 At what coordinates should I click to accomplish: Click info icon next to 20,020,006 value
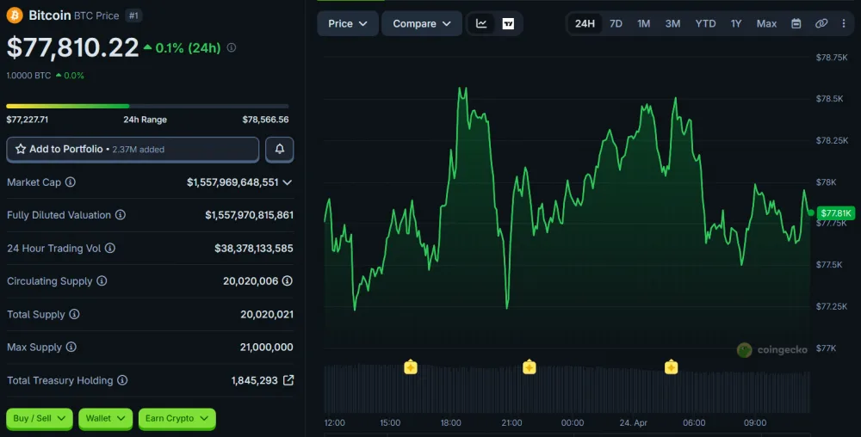click(288, 281)
